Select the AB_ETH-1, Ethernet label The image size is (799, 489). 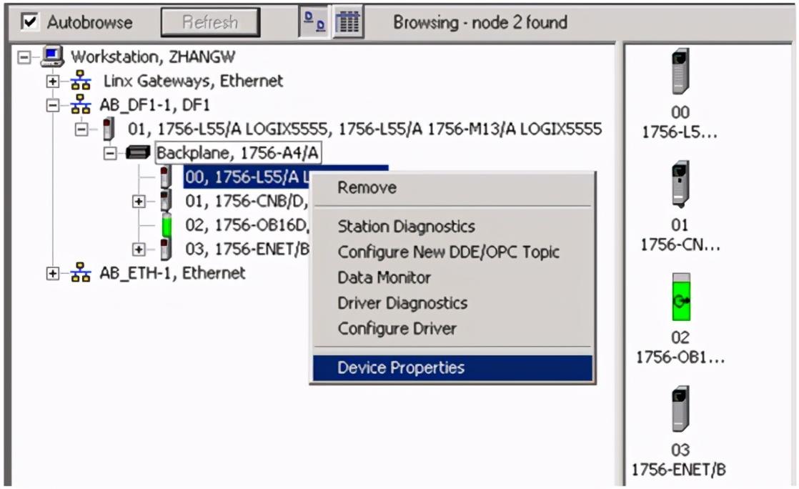point(172,273)
